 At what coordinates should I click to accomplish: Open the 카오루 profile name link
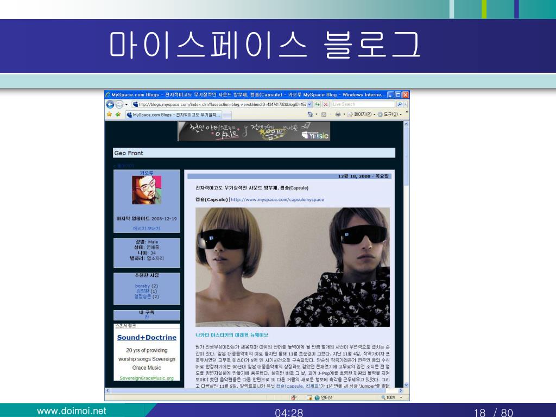coord(147,173)
